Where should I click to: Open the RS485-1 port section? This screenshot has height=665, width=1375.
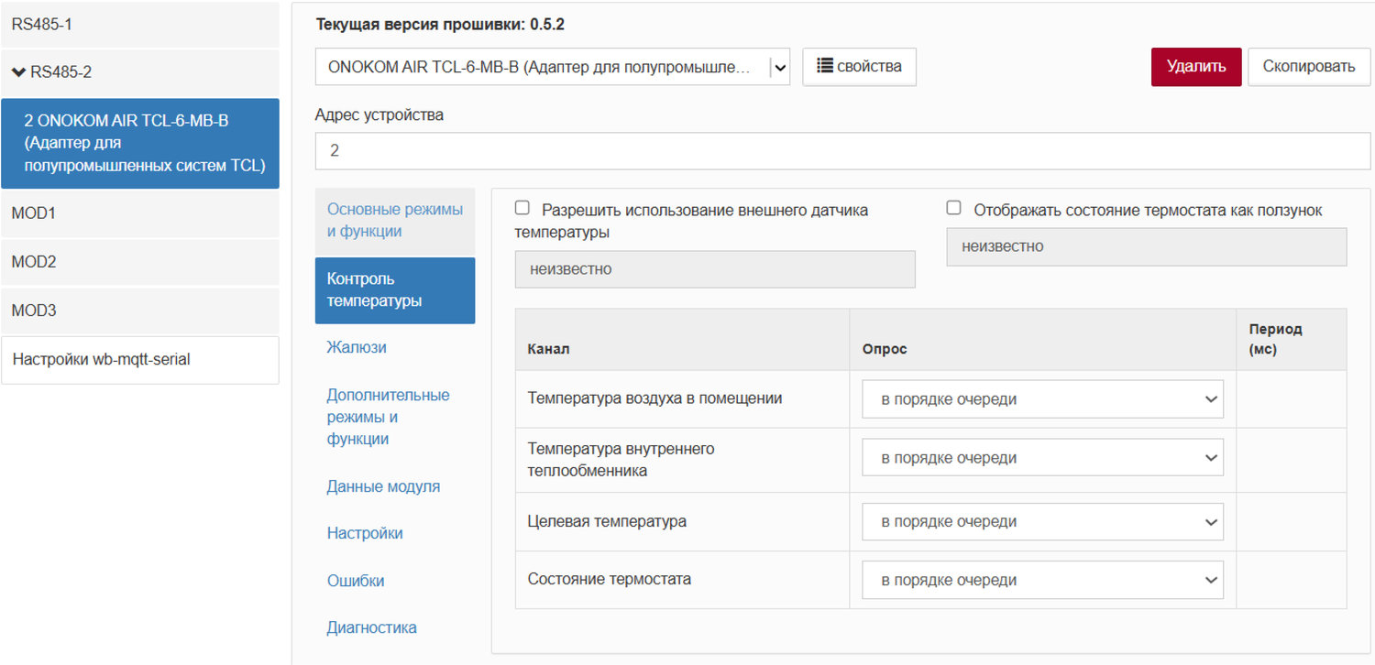tap(139, 25)
